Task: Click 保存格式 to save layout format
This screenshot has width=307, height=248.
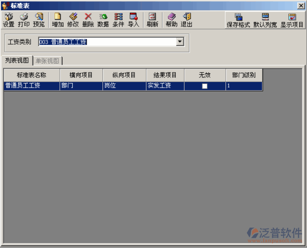Action: (x=238, y=20)
